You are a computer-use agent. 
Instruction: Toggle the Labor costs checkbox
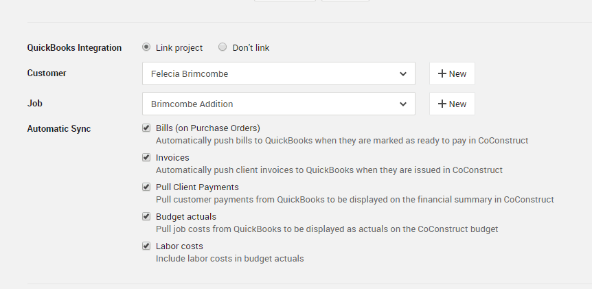(146, 246)
